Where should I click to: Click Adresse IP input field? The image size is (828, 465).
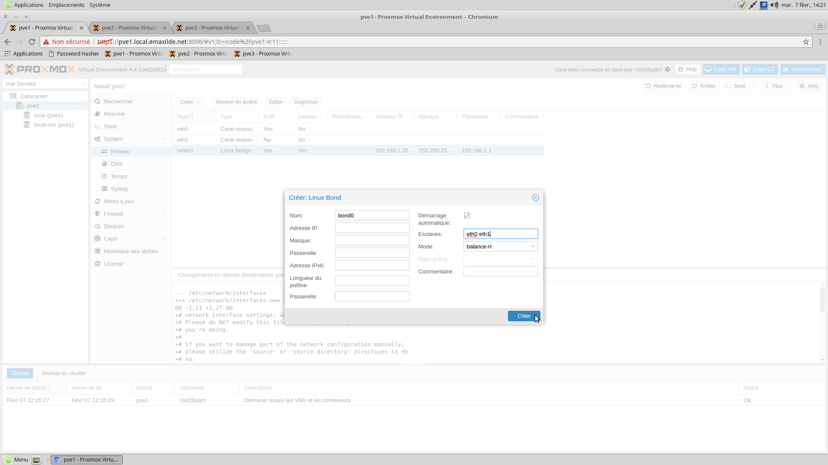tap(372, 228)
